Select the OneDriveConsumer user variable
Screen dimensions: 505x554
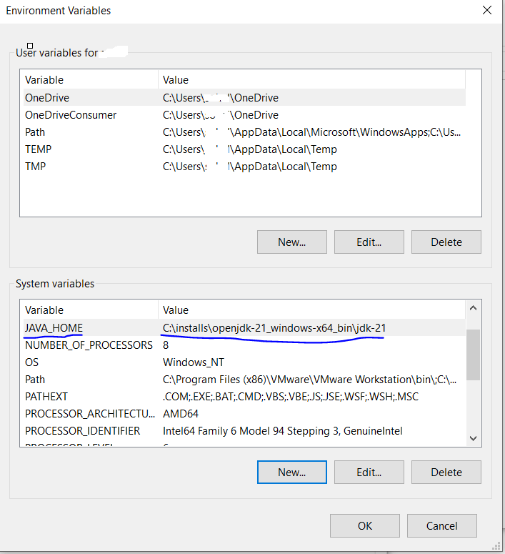coord(71,115)
